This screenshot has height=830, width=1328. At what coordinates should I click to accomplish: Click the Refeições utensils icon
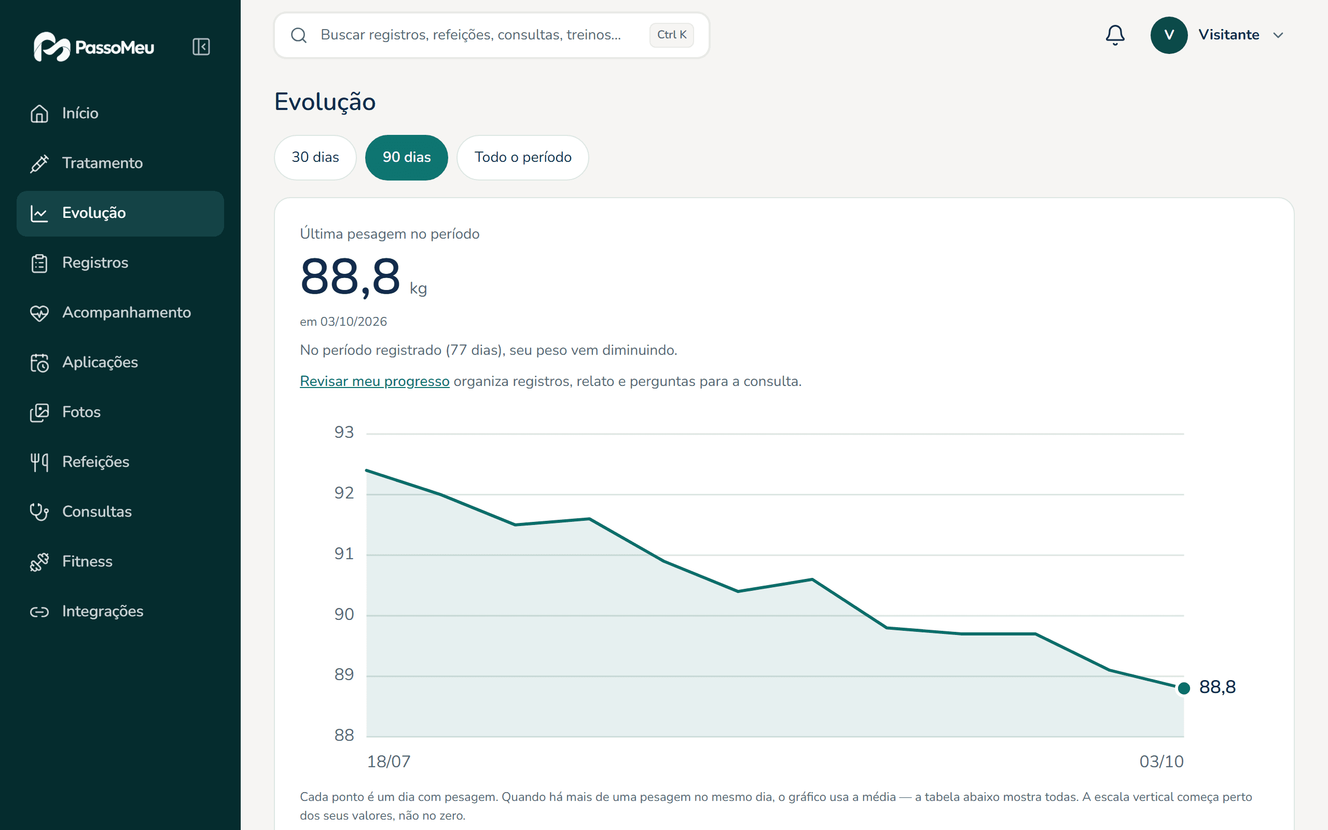tap(39, 462)
